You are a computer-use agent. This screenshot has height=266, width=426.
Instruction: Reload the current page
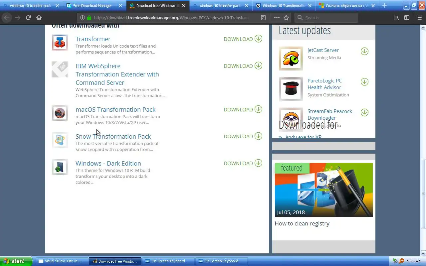[28, 18]
